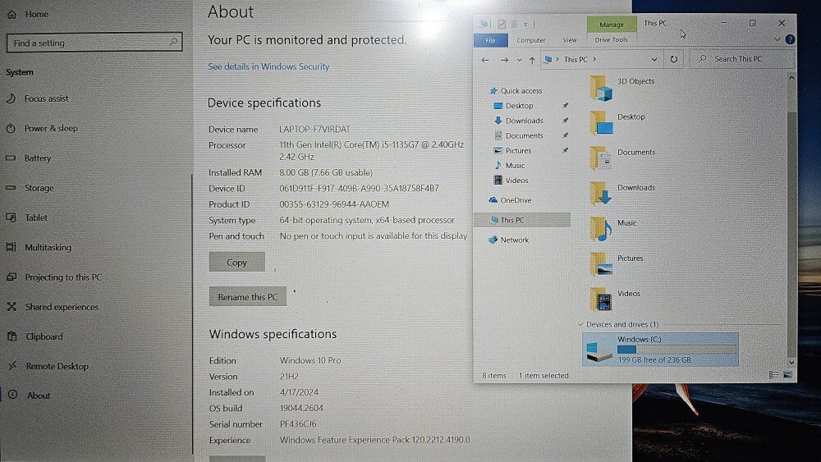Click the refresh icon beside the address bar

(x=674, y=59)
